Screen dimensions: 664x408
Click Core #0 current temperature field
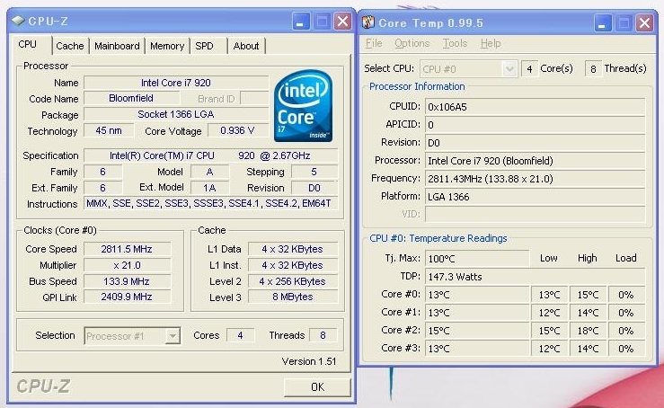477,295
